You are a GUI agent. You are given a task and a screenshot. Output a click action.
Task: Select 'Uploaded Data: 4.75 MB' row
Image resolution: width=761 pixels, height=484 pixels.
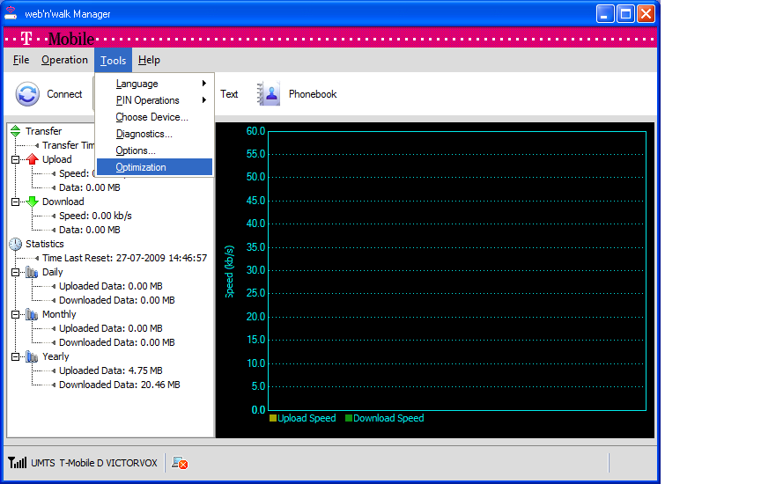point(111,370)
